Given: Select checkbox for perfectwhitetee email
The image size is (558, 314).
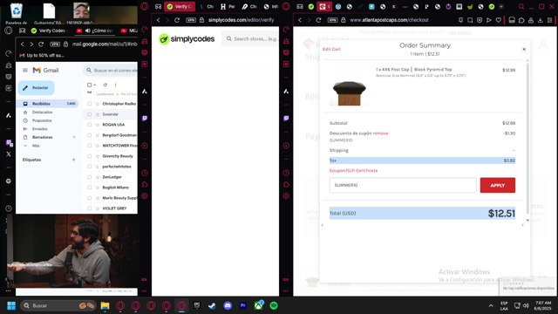Looking at the screenshot, I should (89, 167).
